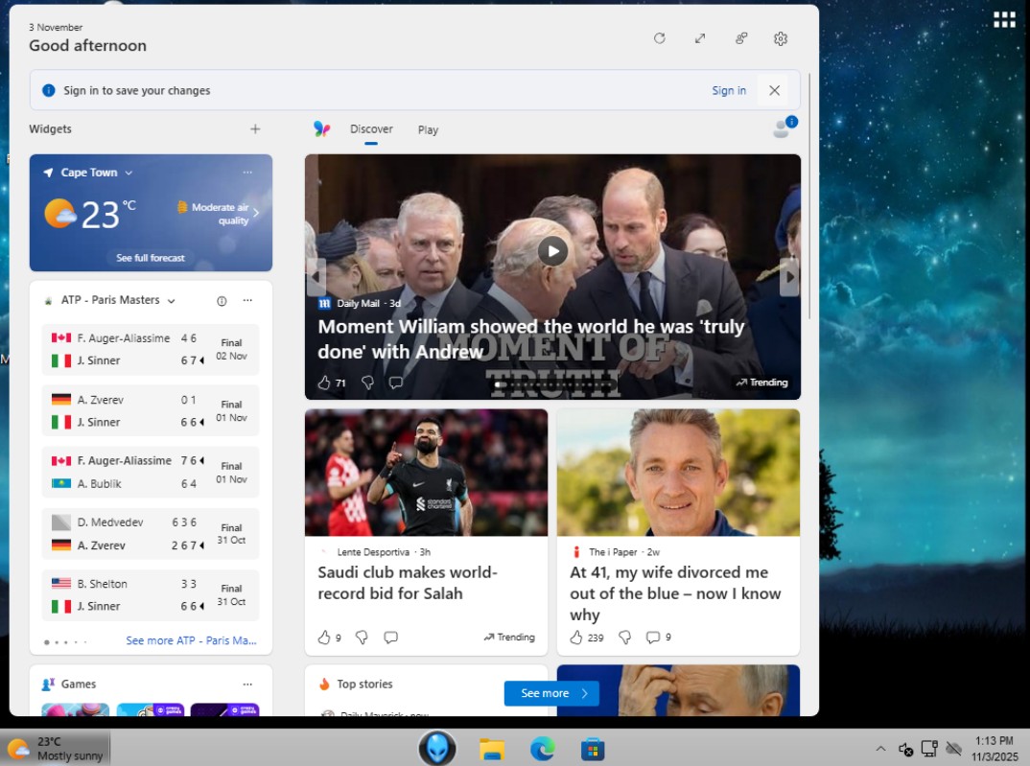Open the Copilot Discover logo icon
The width and height of the screenshot is (1030, 766).
tap(321, 128)
